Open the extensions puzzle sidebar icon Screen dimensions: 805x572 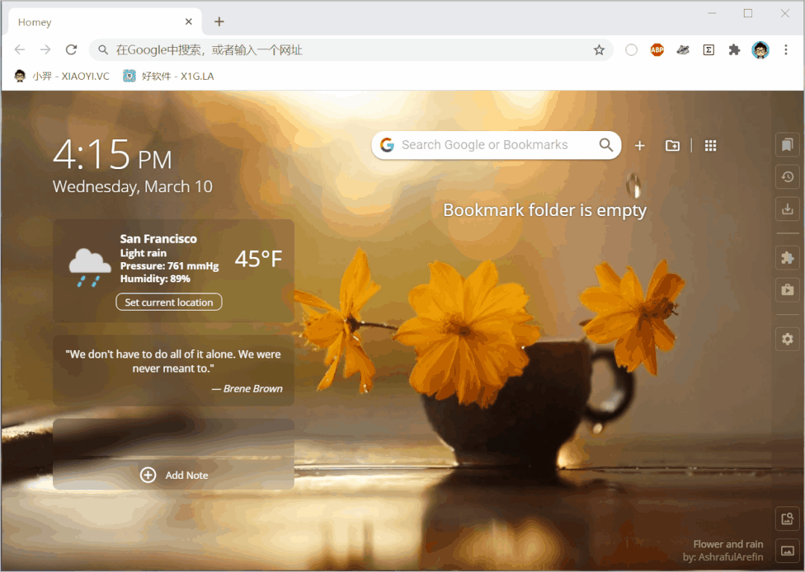787,257
